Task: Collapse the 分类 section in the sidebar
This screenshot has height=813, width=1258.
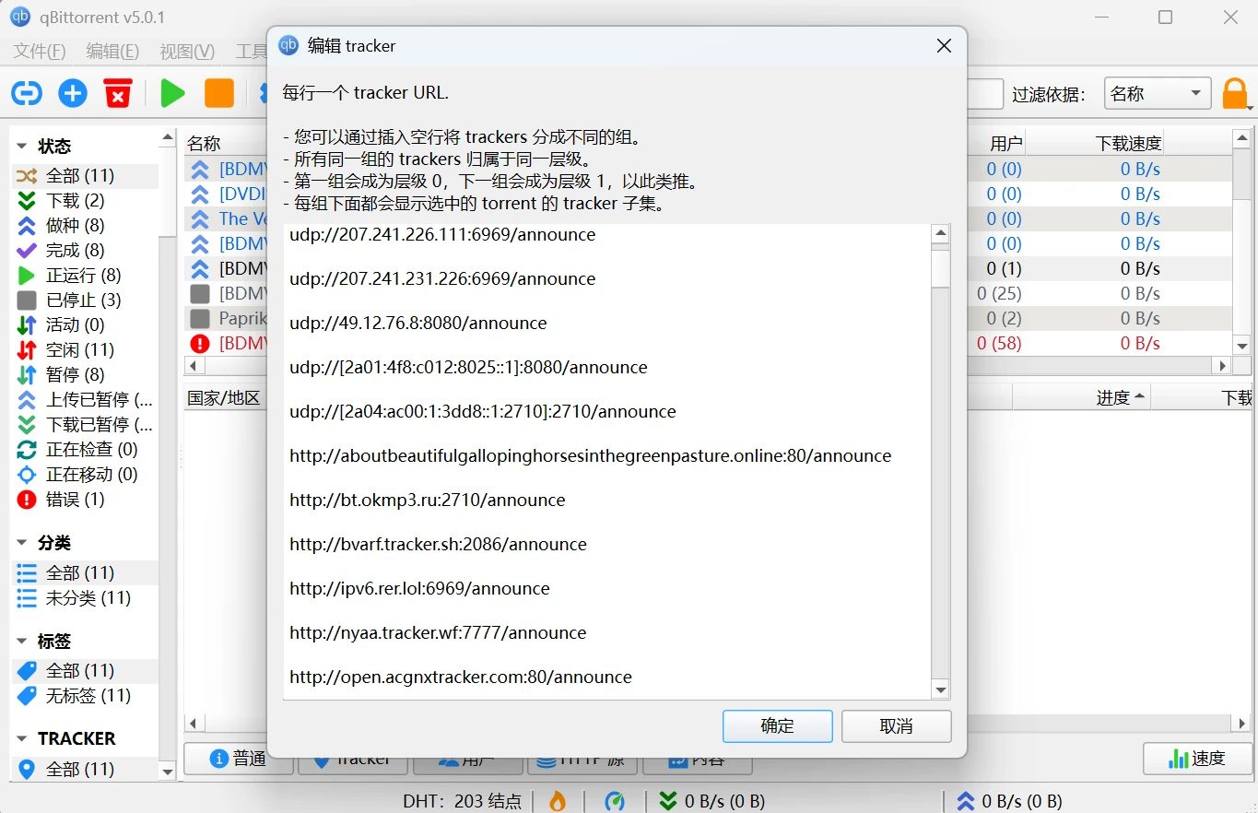Action: (22, 543)
